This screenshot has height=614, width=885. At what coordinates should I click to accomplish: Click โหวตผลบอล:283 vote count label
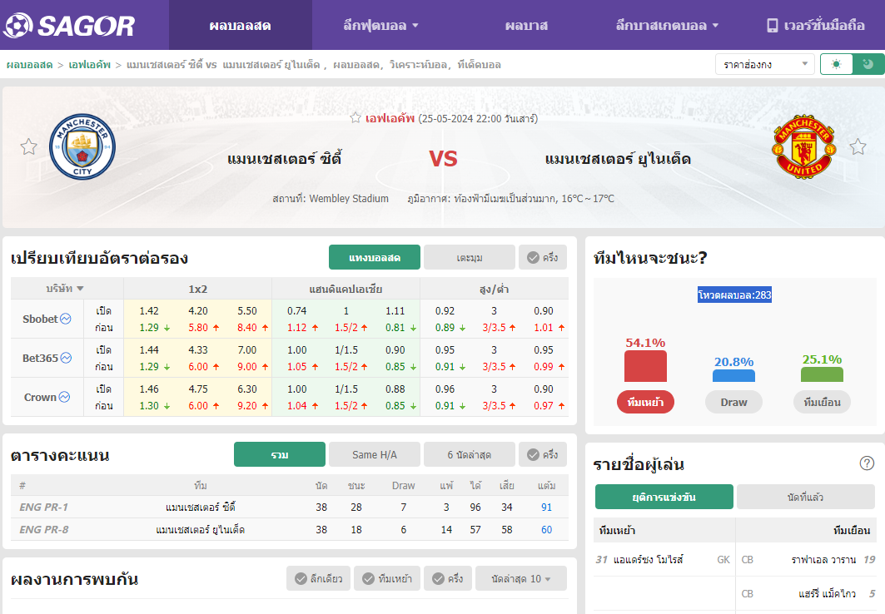(734, 295)
